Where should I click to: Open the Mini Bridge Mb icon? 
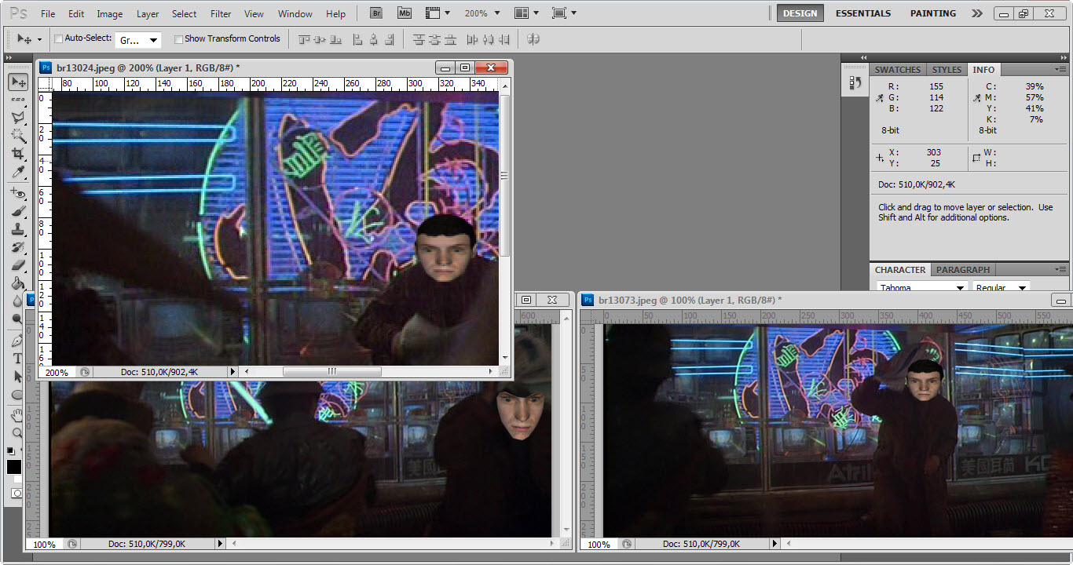404,13
